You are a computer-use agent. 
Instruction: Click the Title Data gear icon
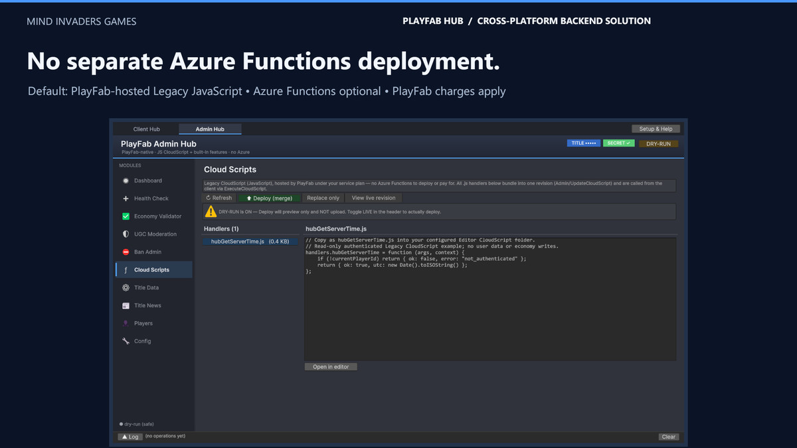(x=126, y=288)
